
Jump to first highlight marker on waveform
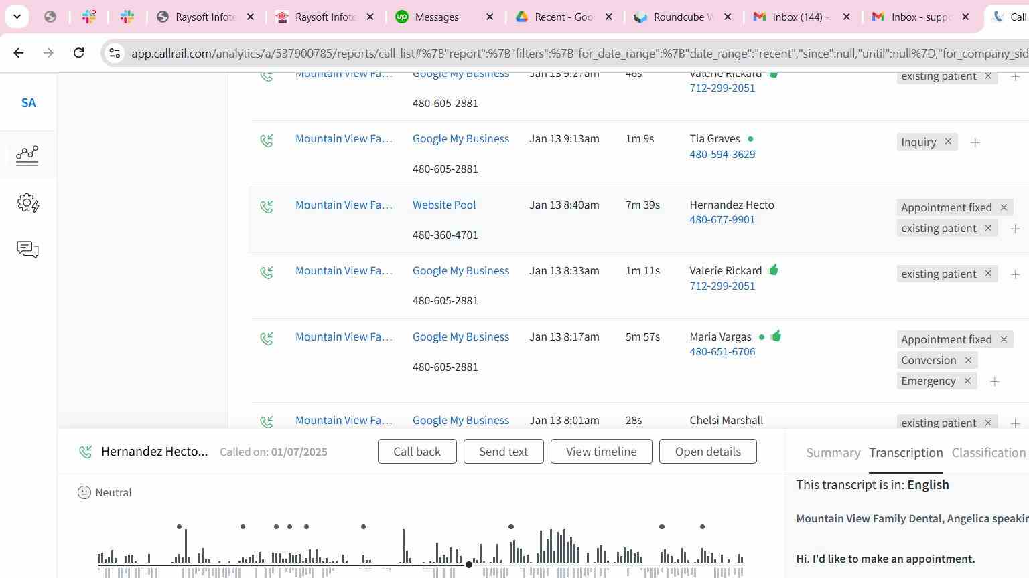[x=179, y=527]
